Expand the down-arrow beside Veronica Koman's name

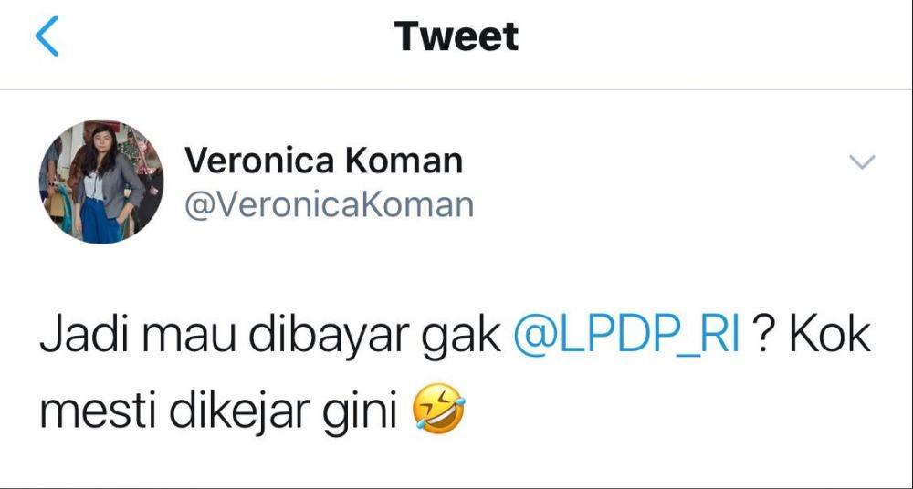pos(863,161)
